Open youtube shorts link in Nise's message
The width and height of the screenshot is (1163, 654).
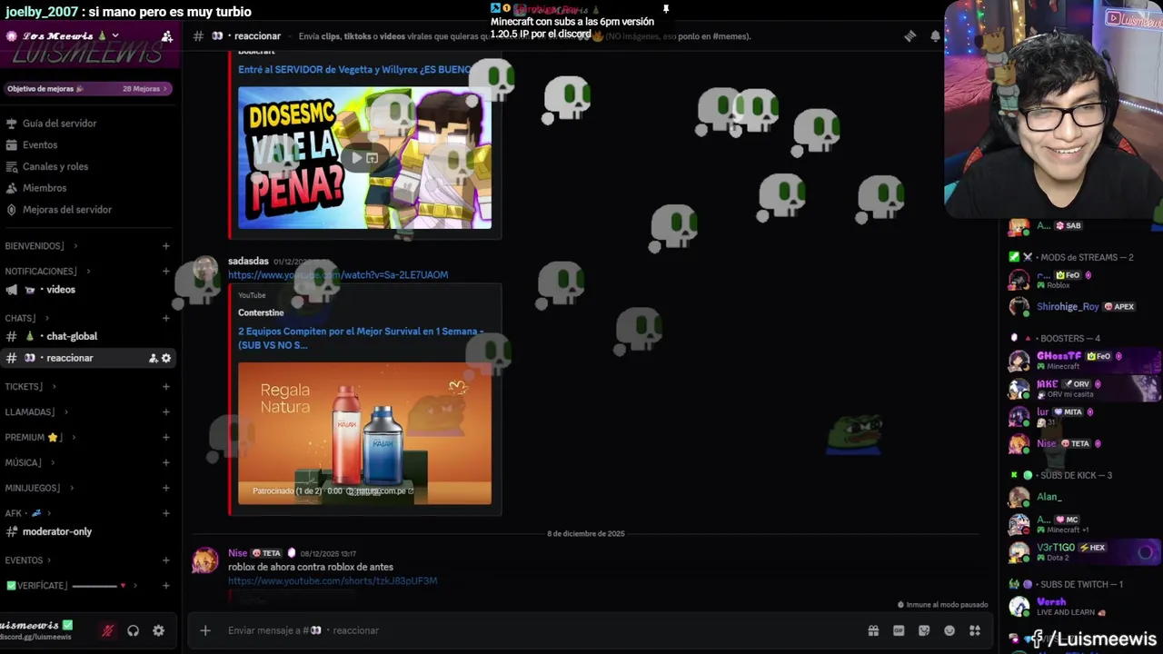point(333,580)
